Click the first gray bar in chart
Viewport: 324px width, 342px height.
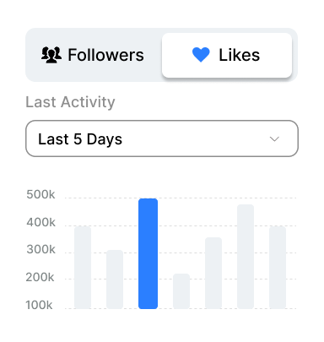83,268
